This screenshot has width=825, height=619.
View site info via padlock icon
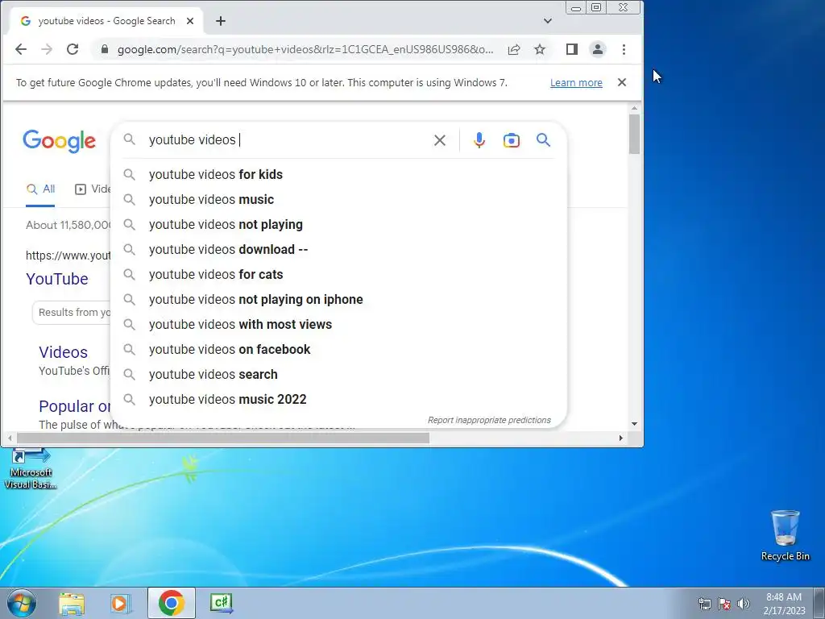click(105, 49)
